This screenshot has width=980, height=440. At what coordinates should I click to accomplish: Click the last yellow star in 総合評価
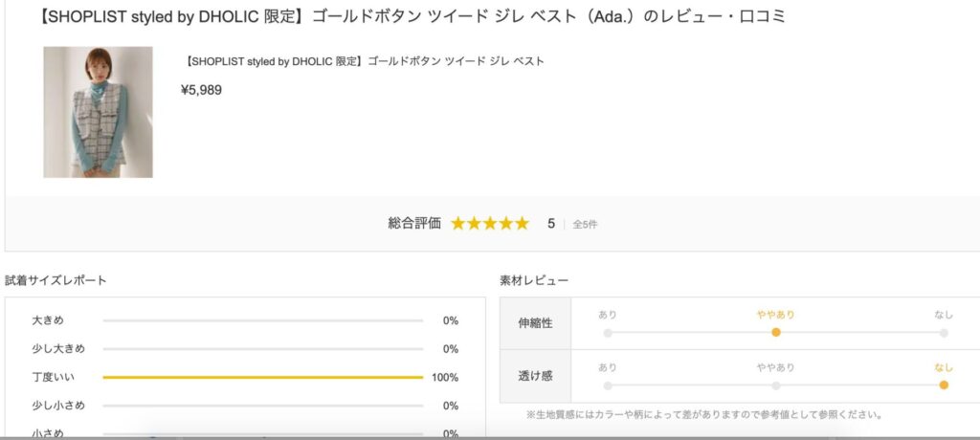[x=522, y=224]
